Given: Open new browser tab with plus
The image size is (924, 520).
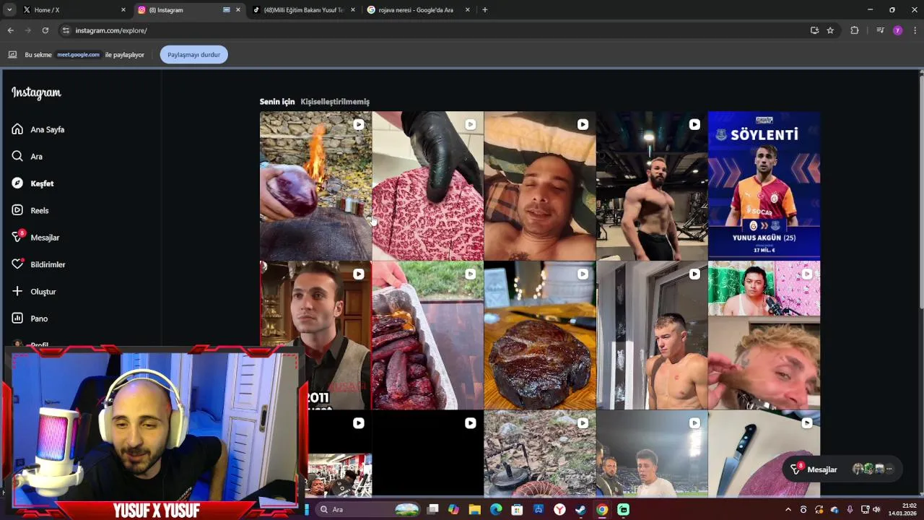Looking at the screenshot, I should [x=484, y=10].
